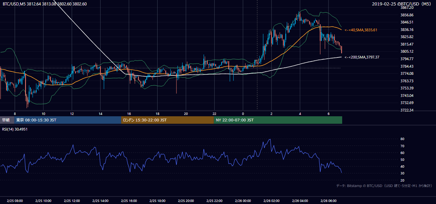Screen dimensions: 436x204
Task: Click price axis value 3805.12
Action: tap(407, 51)
